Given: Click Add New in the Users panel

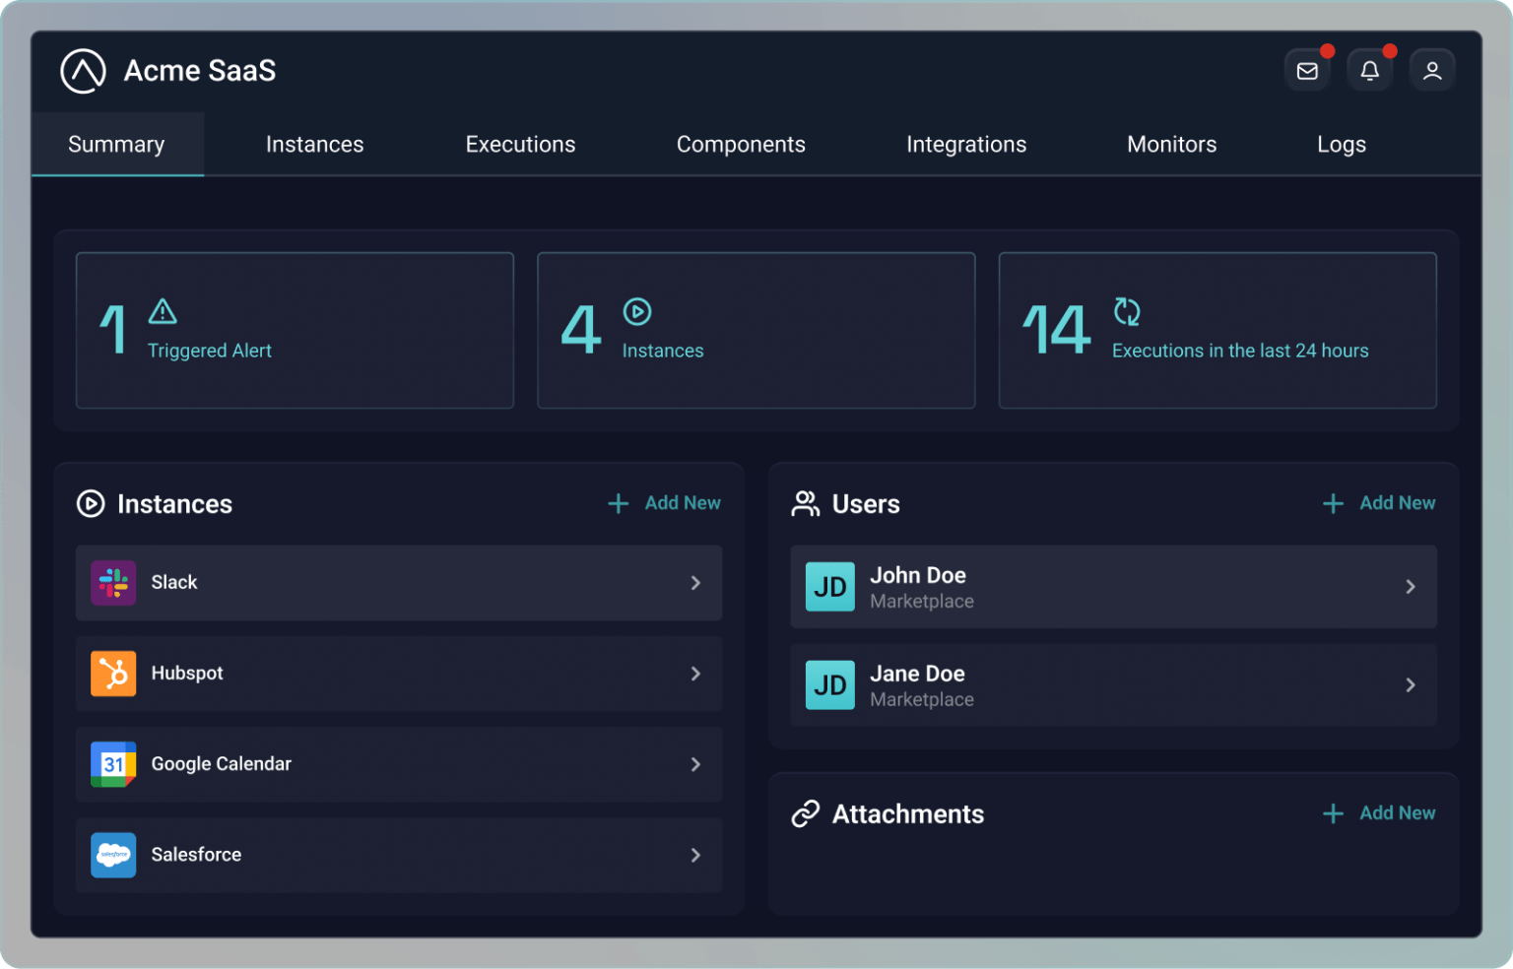Looking at the screenshot, I should coord(1398,503).
